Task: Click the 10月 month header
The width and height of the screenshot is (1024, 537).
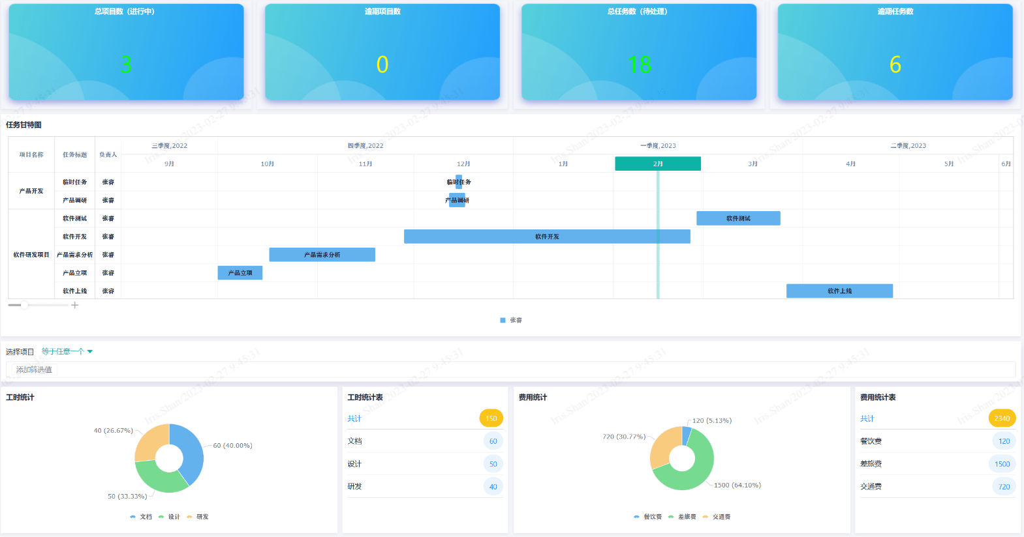Action: click(x=268, y=164)
